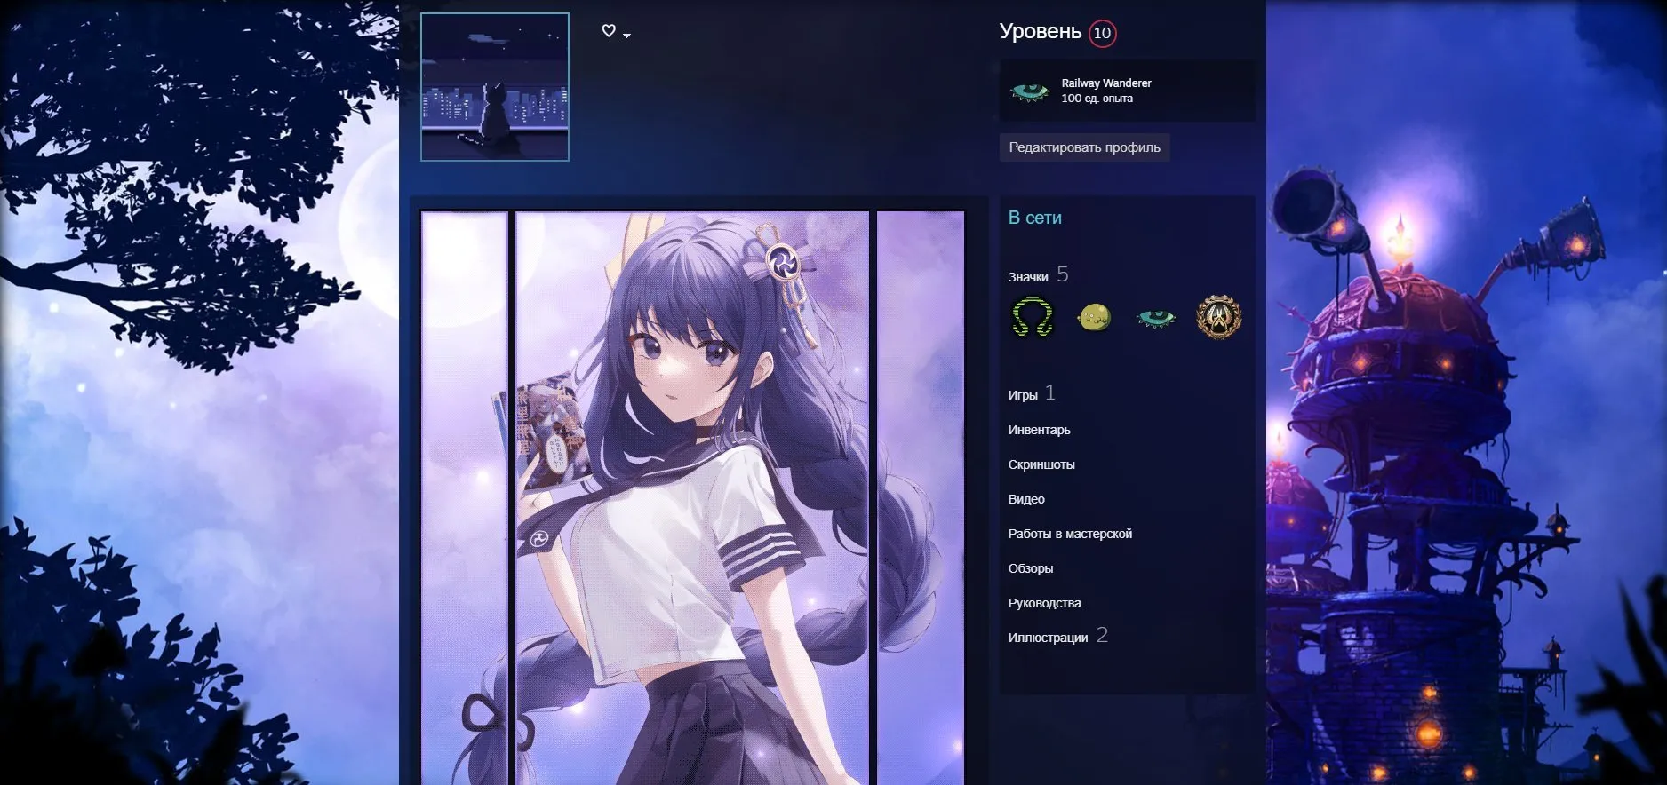Open the Обзоры link
Viewport: 1667px width, 785px height.
tap(1031, 568)
